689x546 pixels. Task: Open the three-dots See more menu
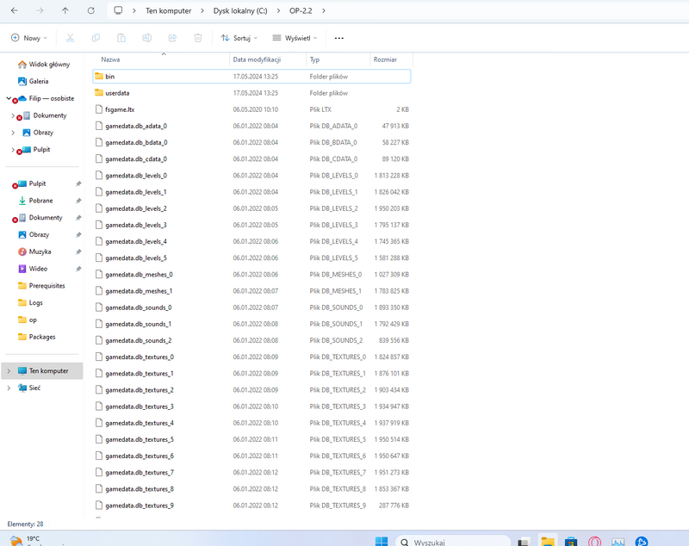(x=338, y=38)
